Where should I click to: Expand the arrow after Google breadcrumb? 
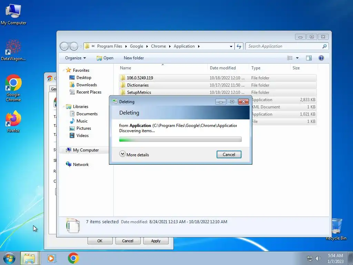(x=147, y=47)
